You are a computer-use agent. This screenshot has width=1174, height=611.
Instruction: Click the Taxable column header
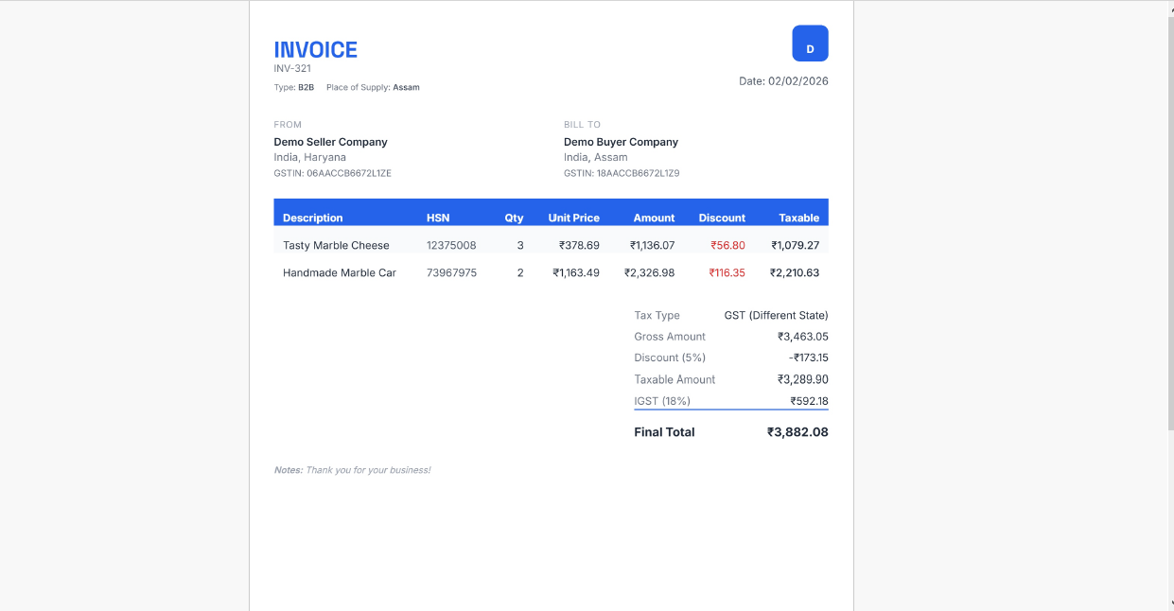[799, 218]
